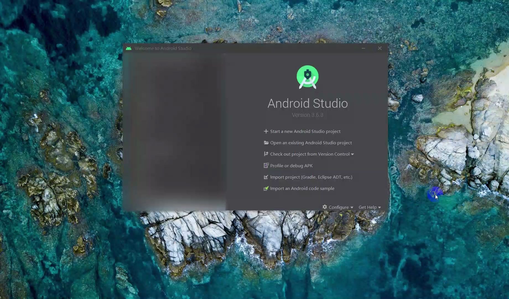This screenshot has height=299, width=509.
Task: Click the Profile or debug APK icon
Action: pos(266,166)
